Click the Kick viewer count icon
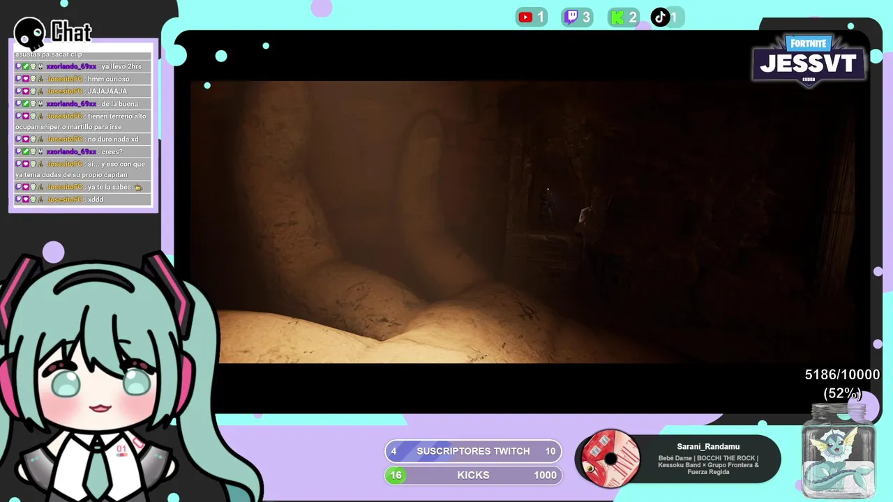893x502 pixels. point(617,17)
